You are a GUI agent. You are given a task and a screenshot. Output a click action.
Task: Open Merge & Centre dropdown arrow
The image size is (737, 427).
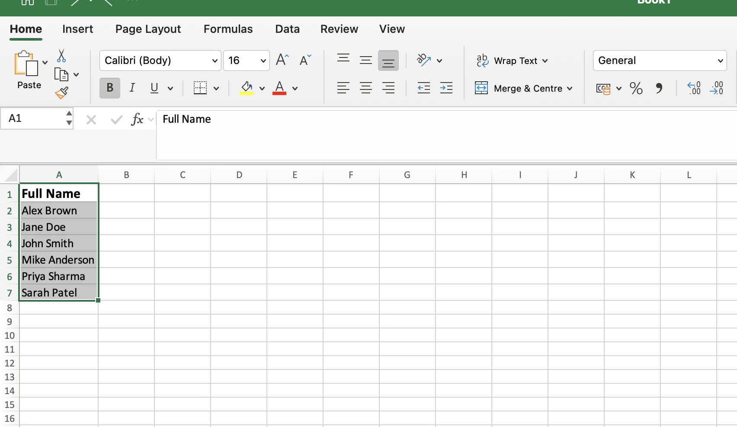[x=570, y=89]
